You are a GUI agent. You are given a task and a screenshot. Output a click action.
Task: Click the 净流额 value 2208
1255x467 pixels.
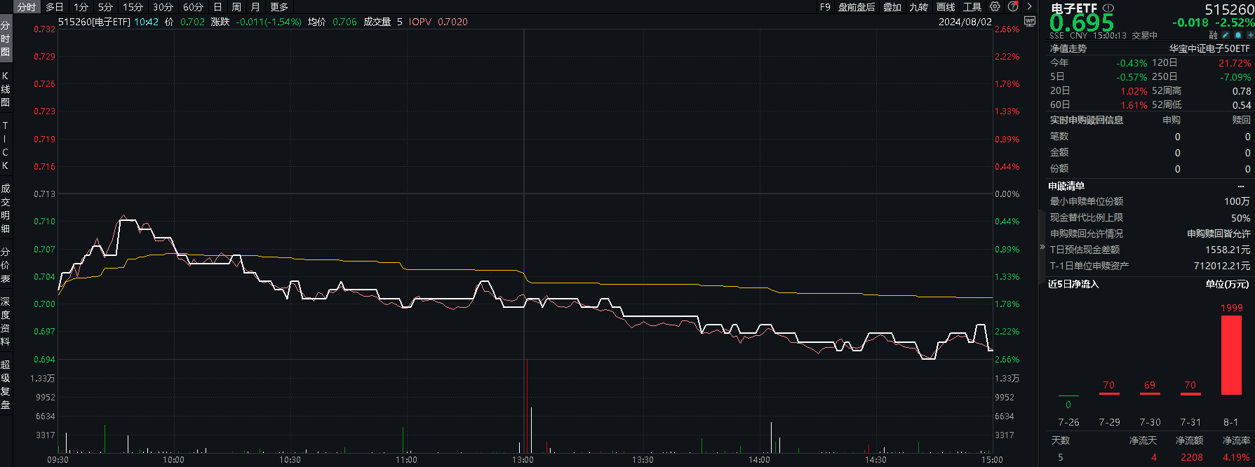1192,457
